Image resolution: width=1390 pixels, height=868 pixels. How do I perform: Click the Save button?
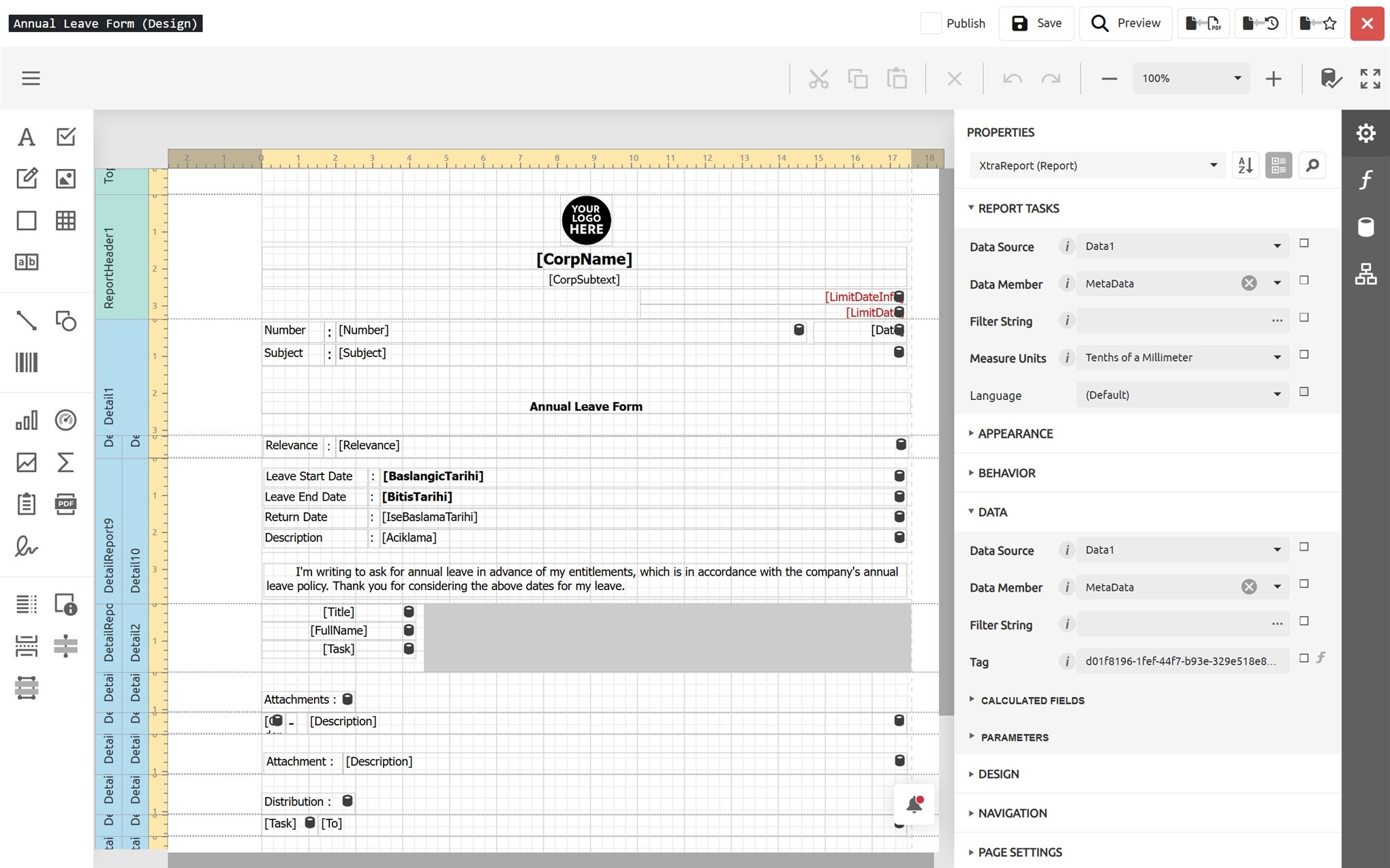point(1036,23)
